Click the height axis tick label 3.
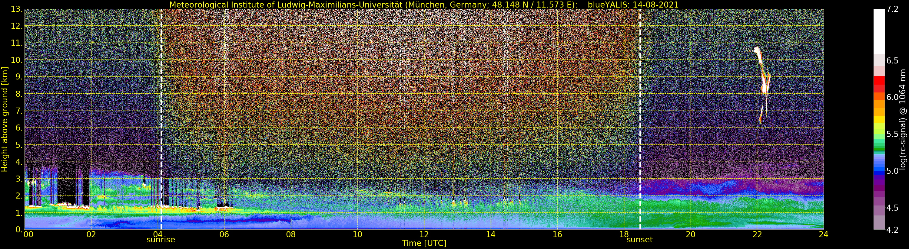The width and height of the screenshot is (909, 249). coord(19,179)
